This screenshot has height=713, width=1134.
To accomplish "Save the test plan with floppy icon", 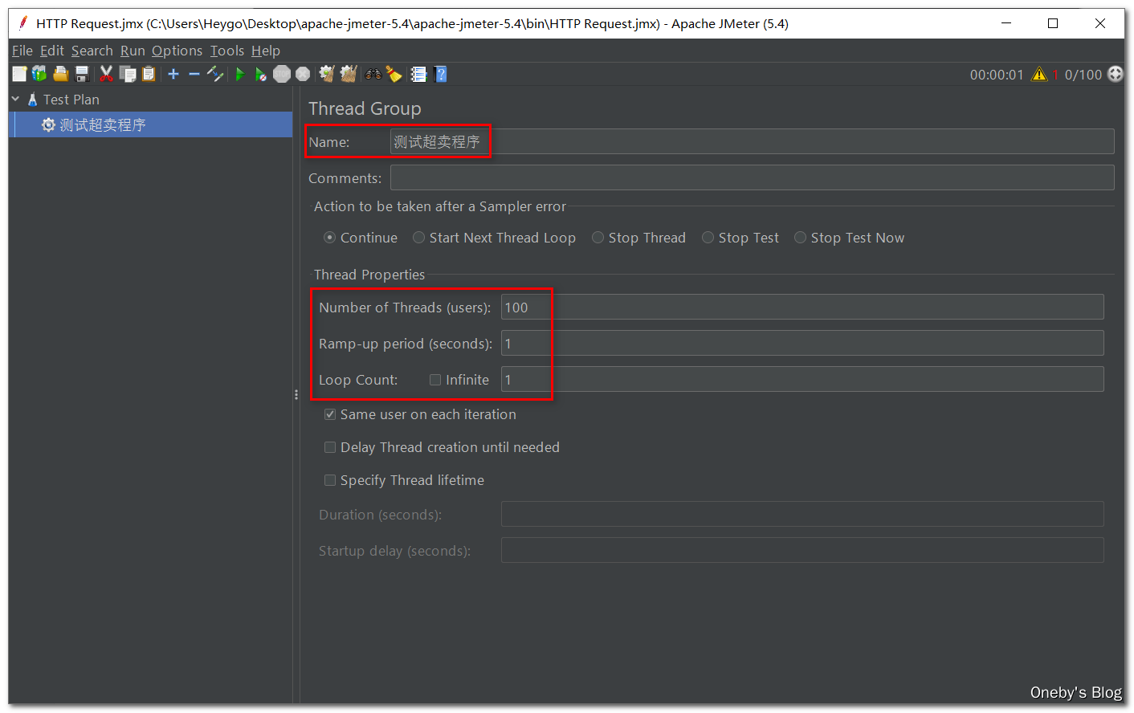I will pos(82,74).
